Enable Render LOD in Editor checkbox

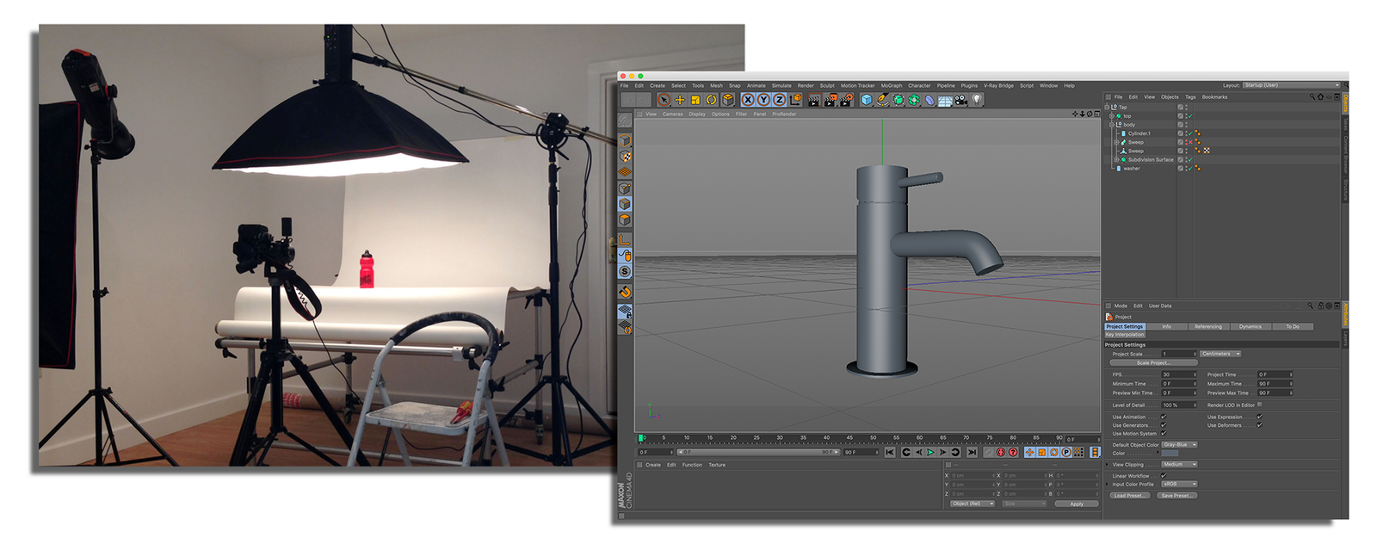click(x=1259, y=405)
